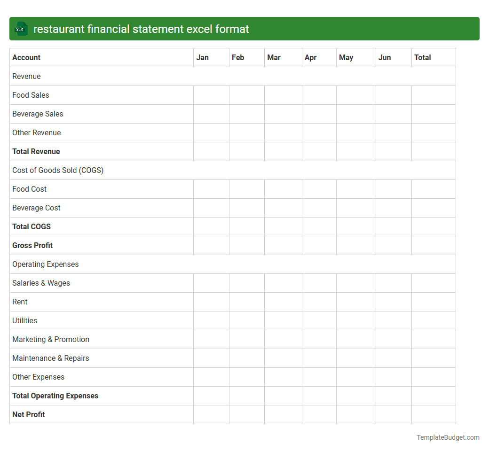This screenshot has height=451, width=489.
Task: Select the Feb column header
Action: [x=238, y=57]
